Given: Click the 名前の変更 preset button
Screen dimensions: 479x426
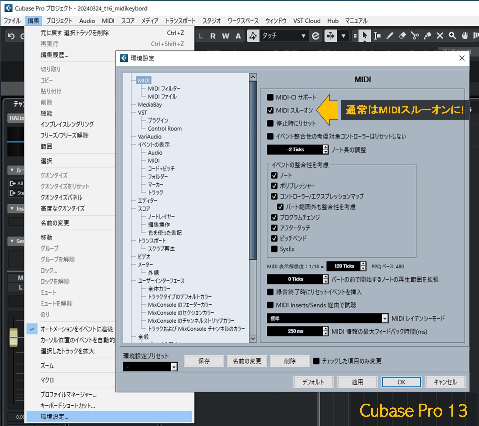Looking at the screenshot, I should pos(247,361).
